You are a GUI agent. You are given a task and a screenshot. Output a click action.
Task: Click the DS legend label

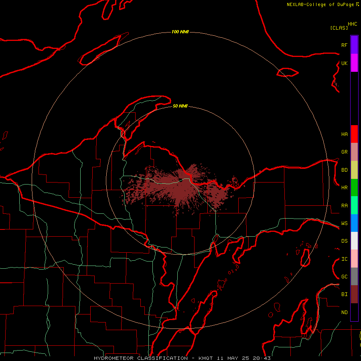click(344, 241)
